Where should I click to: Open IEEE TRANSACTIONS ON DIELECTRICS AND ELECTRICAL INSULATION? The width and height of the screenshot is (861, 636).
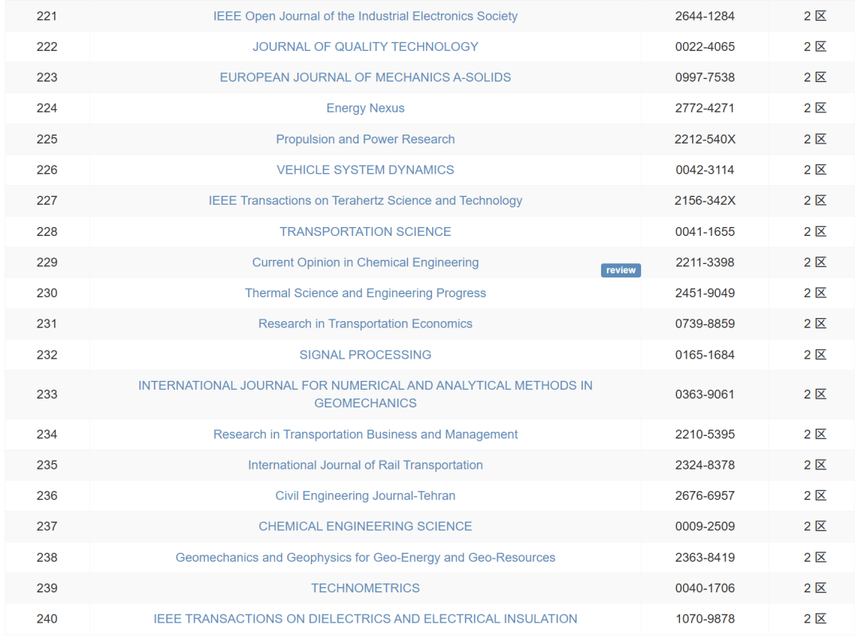coord(365,618)
